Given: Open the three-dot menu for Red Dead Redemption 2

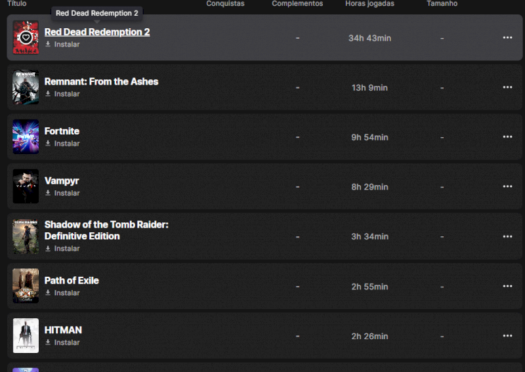Looking at the screenshot, I should [x=507, y=37].
